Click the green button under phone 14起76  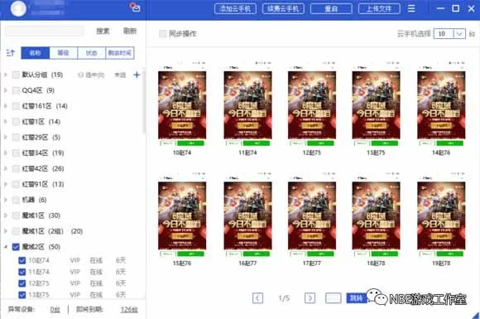coord(449,143)
